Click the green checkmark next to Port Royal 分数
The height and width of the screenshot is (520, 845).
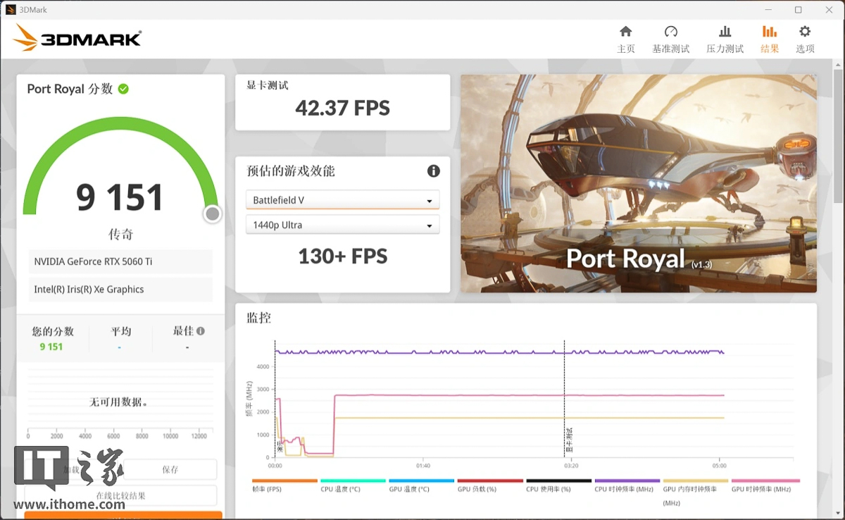[124, 89]
